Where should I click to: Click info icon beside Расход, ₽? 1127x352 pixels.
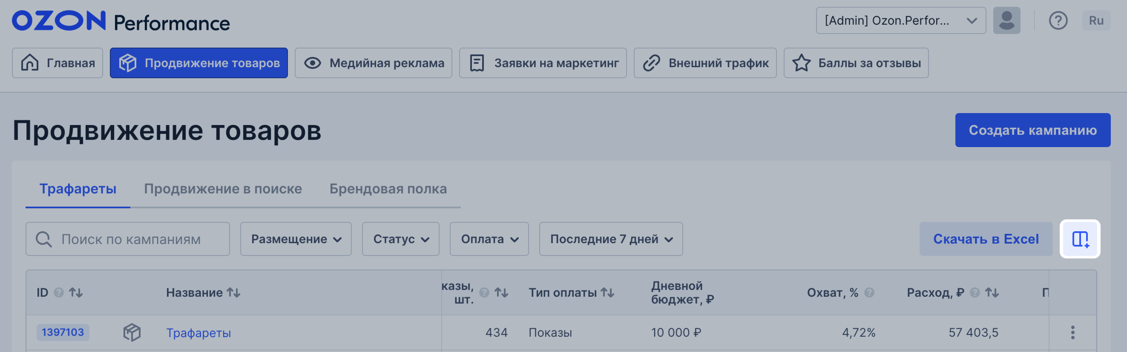click(x=975, y=292)
